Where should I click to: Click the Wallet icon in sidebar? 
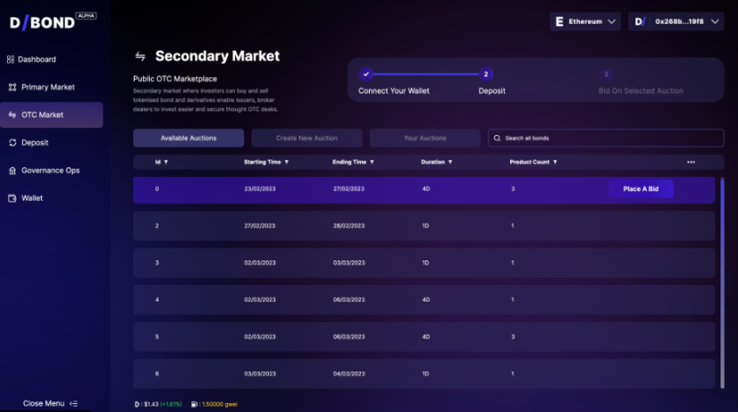click(x=12, y=198)
